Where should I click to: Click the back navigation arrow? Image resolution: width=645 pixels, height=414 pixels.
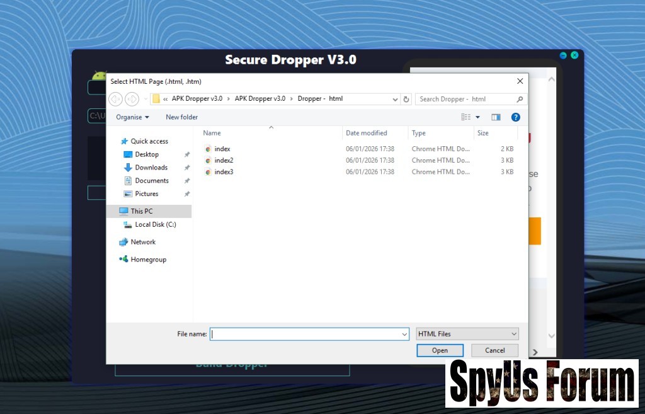[115, 99]
